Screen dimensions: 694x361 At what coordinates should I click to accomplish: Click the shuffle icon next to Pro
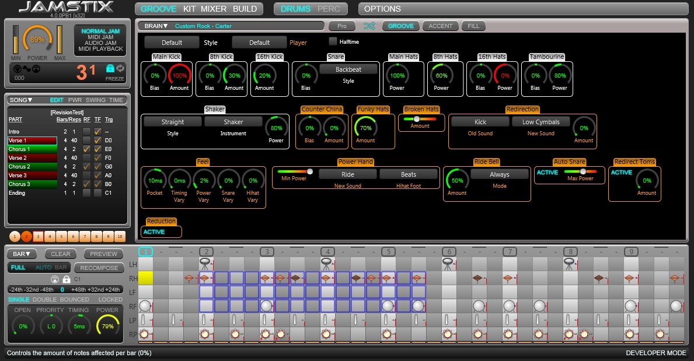pyautogui.click(x=369, y=26)
